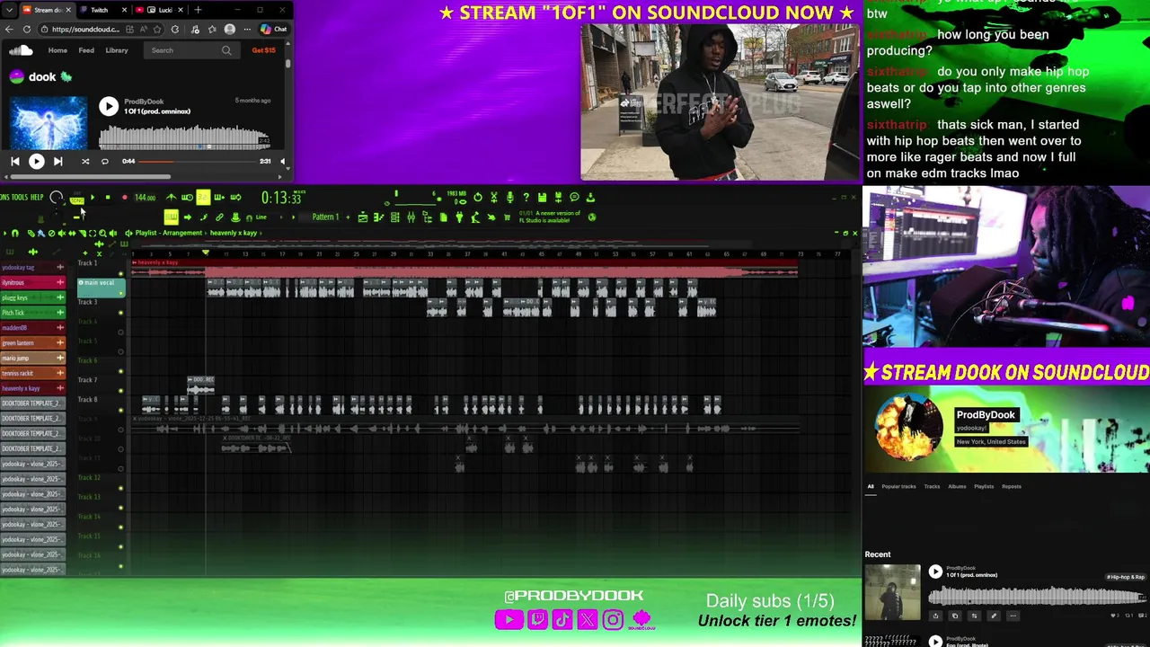Select 'plugg keys' in the picker list
Viewport: 1150px width, 647px height.
click(32, 297)
